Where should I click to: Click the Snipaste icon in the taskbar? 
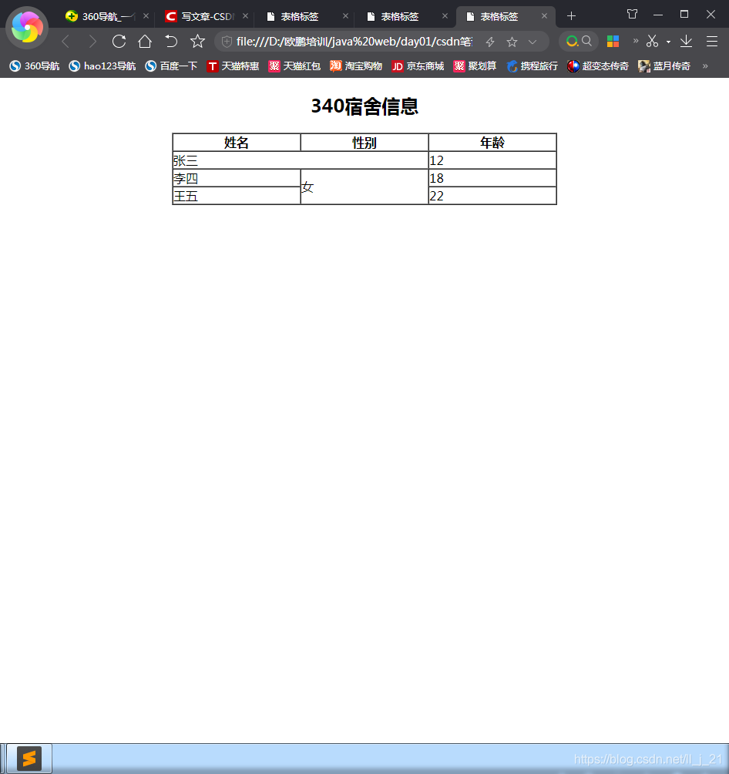[29, 758]
